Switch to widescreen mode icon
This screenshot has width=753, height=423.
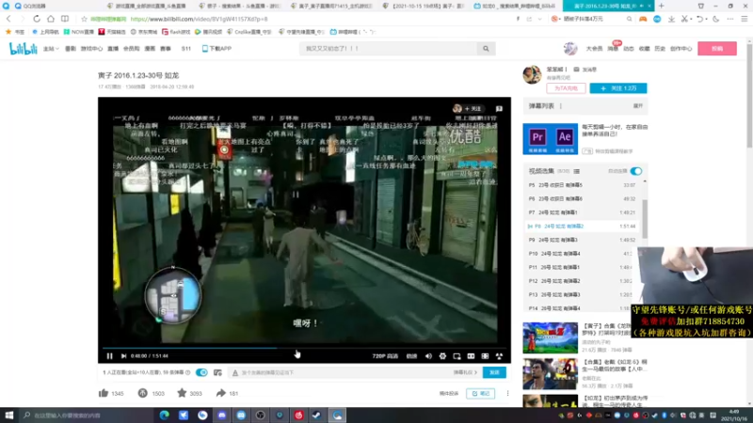tap(471, 356)
